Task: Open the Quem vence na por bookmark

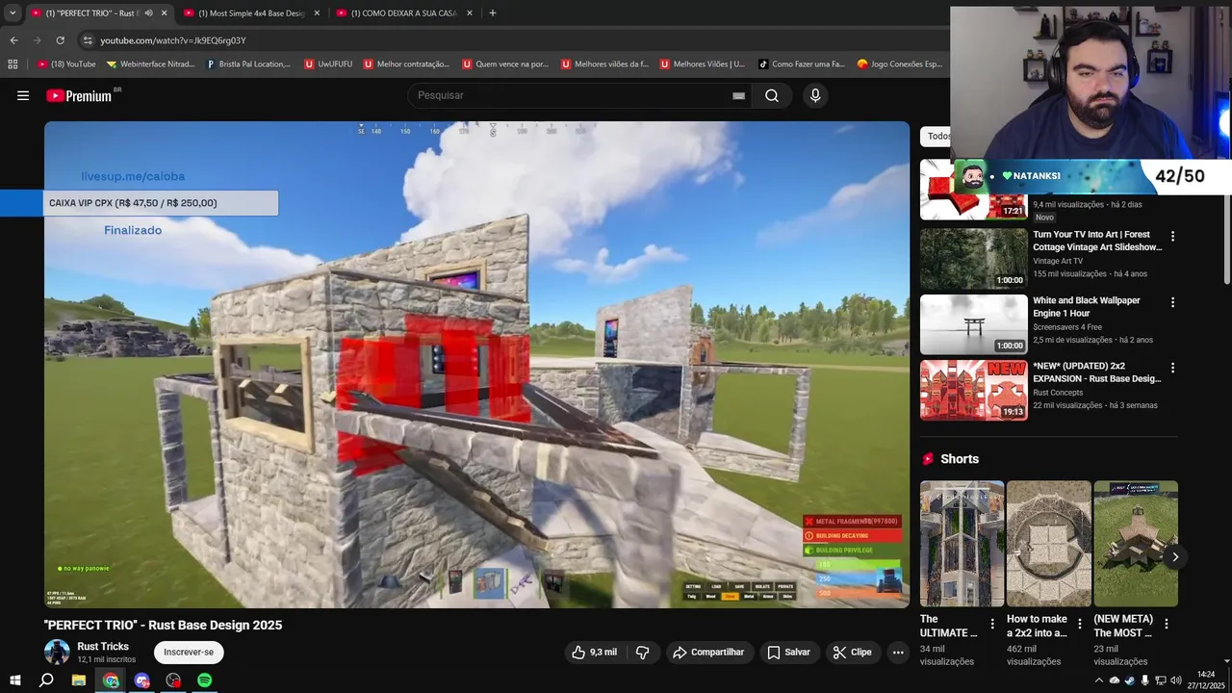Action: click(505, 64)
